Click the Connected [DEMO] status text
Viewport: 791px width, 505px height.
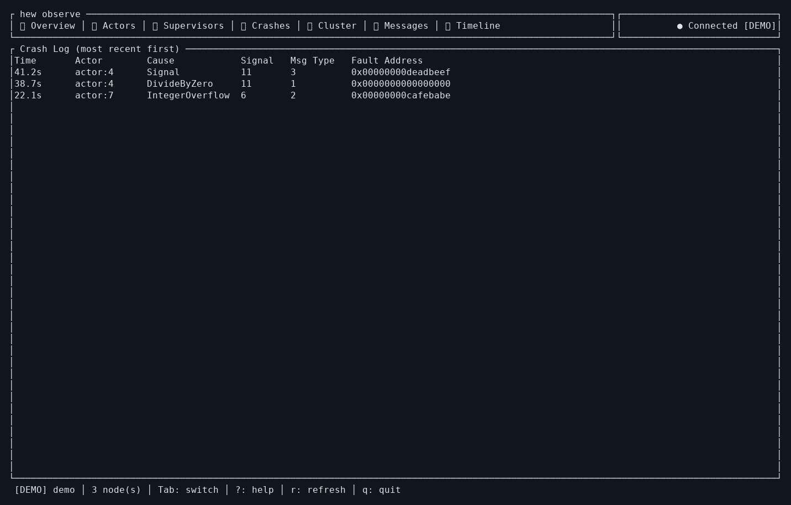point(732,26)
